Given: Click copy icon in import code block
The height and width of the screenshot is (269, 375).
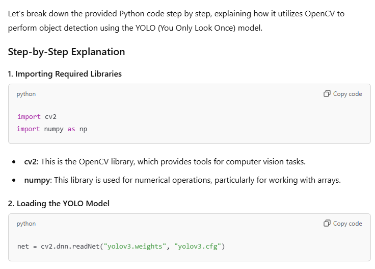Looking at the screenshot, I should [x=327, y=93].
